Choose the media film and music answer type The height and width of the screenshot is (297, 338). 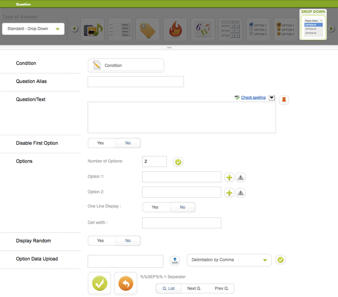pyautogui.click(x=92, y=29)
